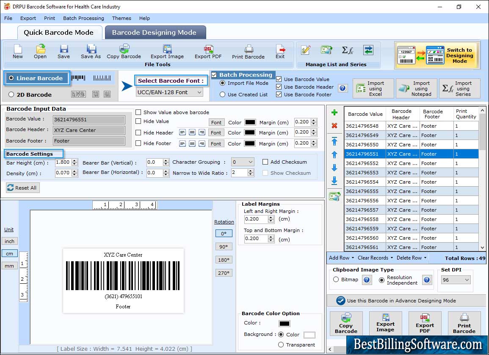This screenshot has height=355, width=489.
Task: Center-align the footer text
Action: click(192, 144)
